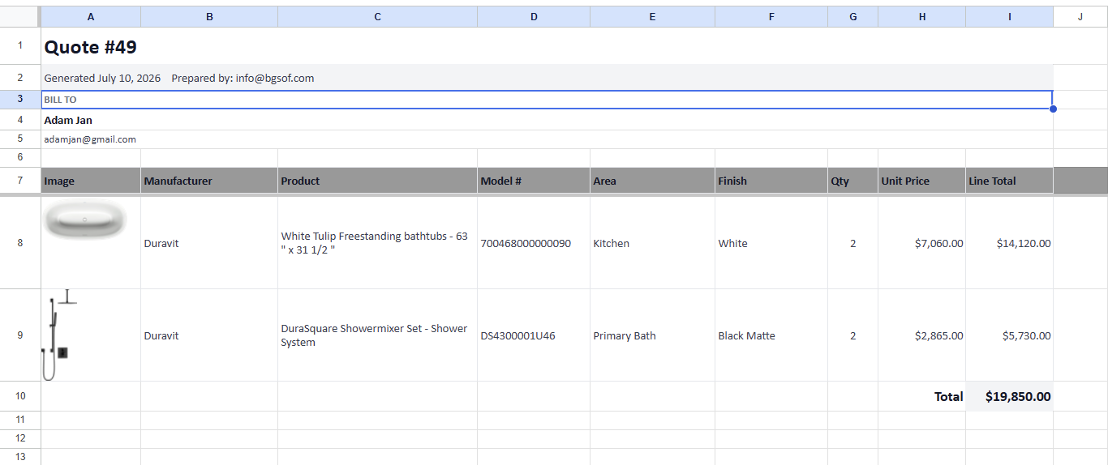Image resolution: width=1108 pixels, height=465 pixels.
Task: Select row 2 header
Action: point(20,78)
